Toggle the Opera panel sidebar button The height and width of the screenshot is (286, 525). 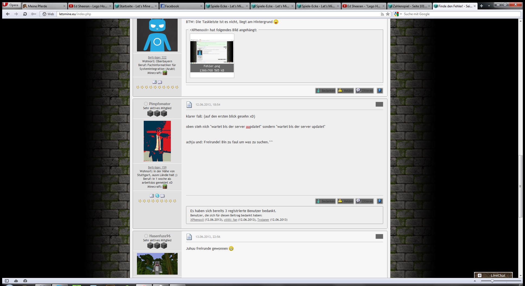click(7, 281)
